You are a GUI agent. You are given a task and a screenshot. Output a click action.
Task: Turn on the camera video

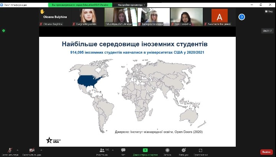[32, 150]
